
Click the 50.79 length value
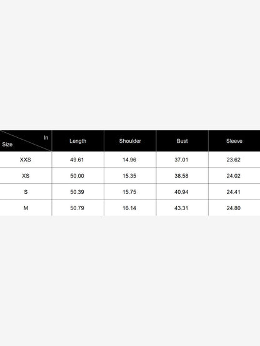pyautogui.click(x=77, y=208)
